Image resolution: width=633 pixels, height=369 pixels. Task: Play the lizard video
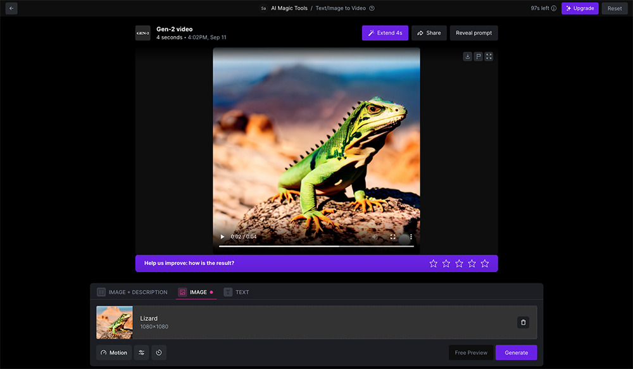[x=222, y=237]
